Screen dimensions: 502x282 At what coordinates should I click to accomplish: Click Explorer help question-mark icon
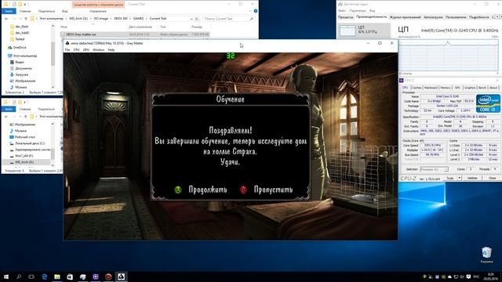(x=256, y=11)
